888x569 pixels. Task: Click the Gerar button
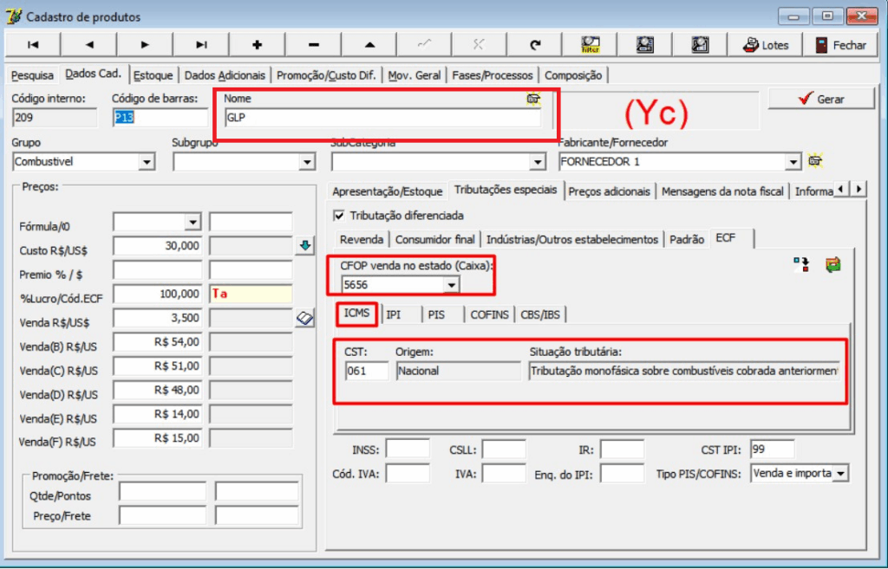(x=820, y=98)
